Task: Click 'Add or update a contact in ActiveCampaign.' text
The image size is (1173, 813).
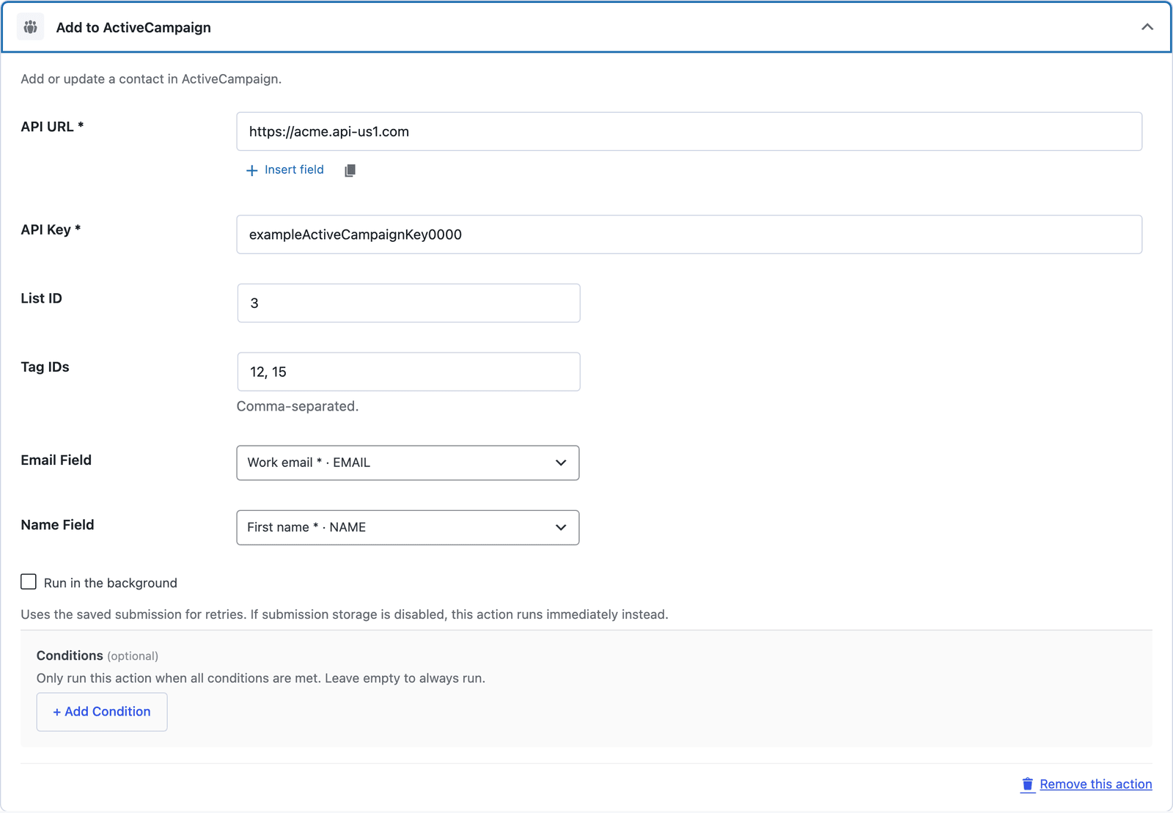Action: pyautogui.click(x=151, y=78)
